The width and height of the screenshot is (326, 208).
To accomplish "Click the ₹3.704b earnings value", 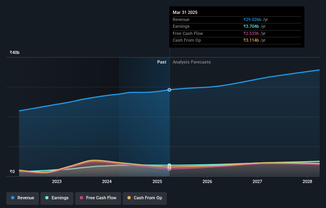I will click(x=251, y=26).
